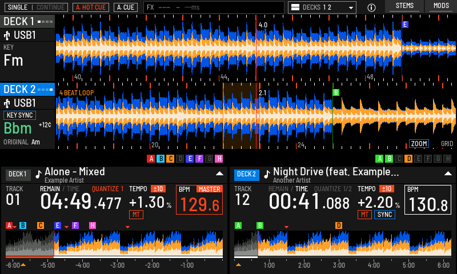Click Deck 1 tempo value +1.30%
This screenshot has width=457, height=274.
coord(150,203)
